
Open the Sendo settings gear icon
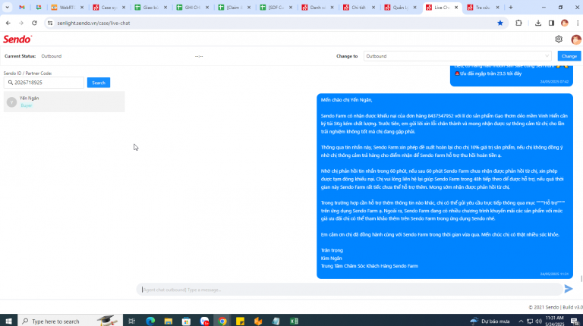click(x=559, y=39)
